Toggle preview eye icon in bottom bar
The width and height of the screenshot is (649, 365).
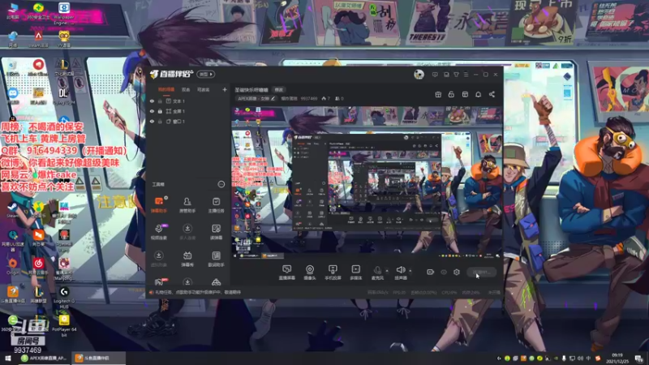[444, 272]
